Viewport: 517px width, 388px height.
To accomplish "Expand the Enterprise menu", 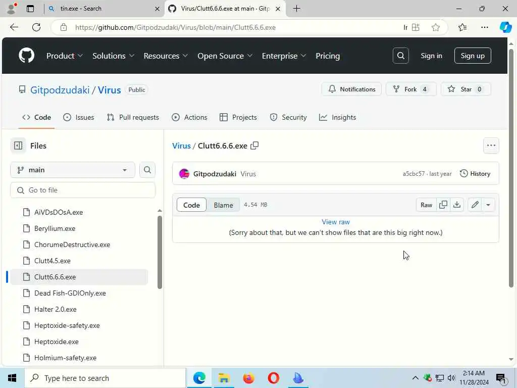I will (284, 56).
